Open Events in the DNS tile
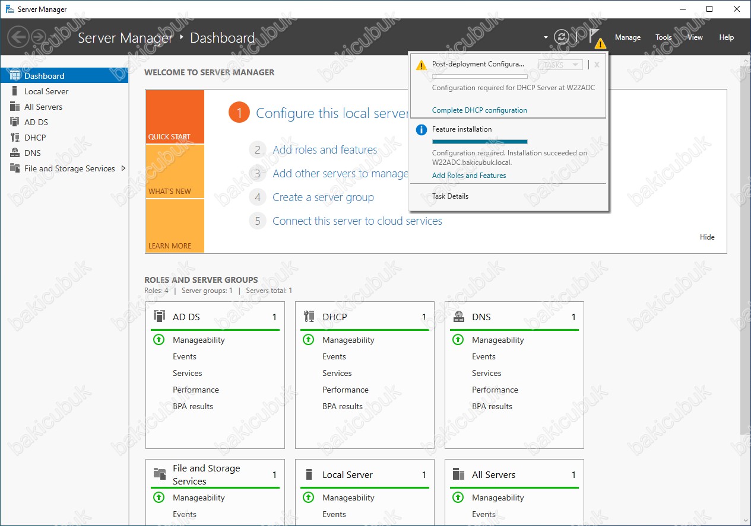751x526 pixels. pyautogui.click(x=484, y=356)
